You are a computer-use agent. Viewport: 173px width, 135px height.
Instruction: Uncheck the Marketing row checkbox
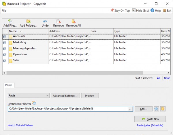click(x=4, y=43)
